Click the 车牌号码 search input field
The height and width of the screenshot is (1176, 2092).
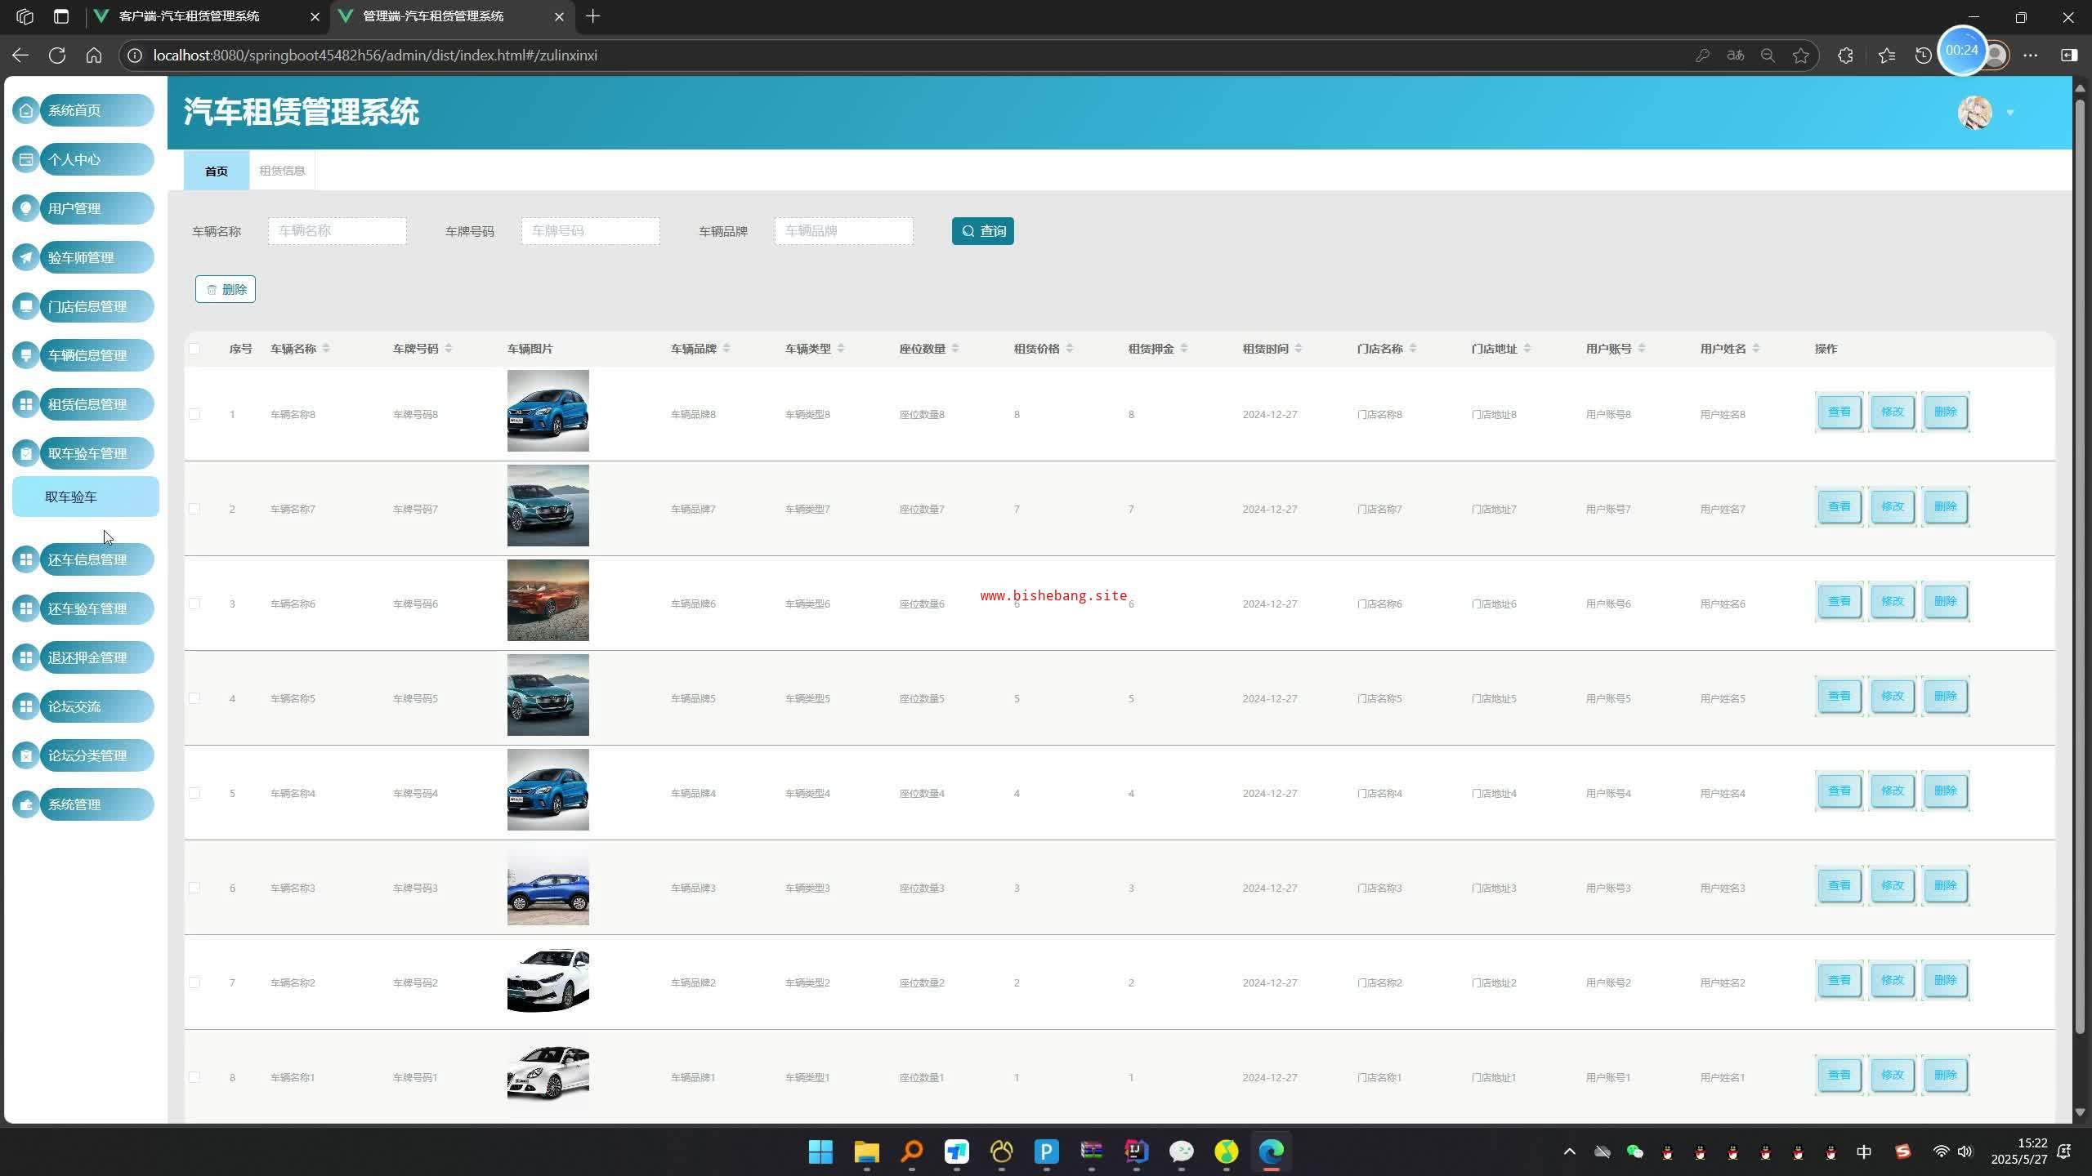pos(590,231)
